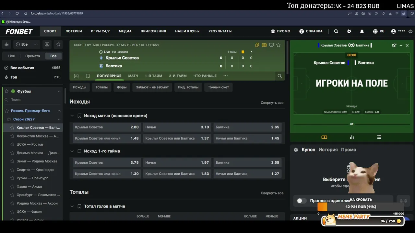This screenshot has width=415, height=233.
Task: Click the browser address bar URL
Action: coord(57,13)
